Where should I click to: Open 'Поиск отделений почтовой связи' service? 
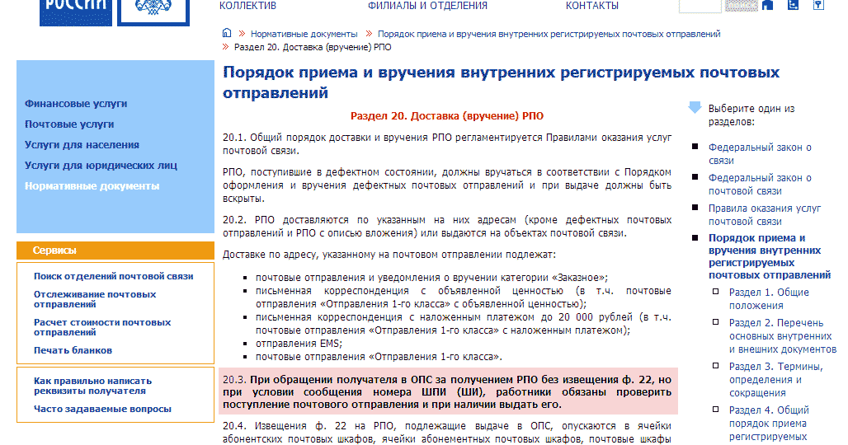[114, 276]
